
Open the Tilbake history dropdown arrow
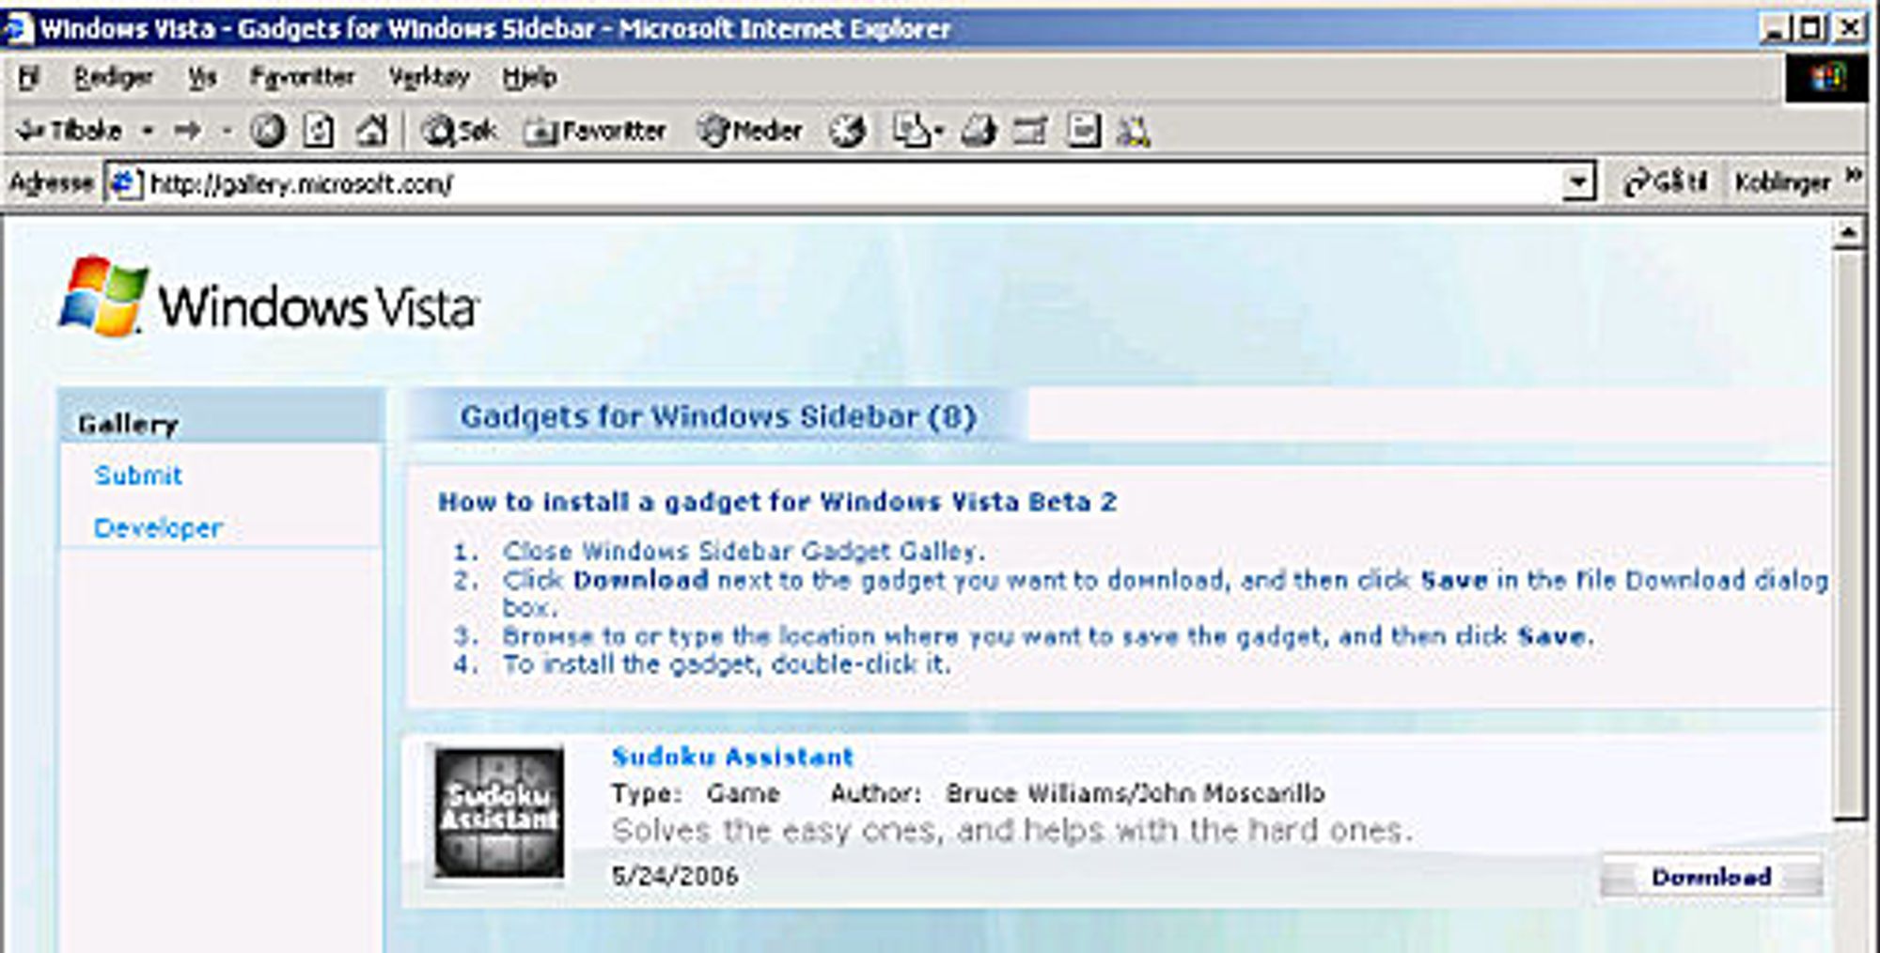tap(148, 131)
